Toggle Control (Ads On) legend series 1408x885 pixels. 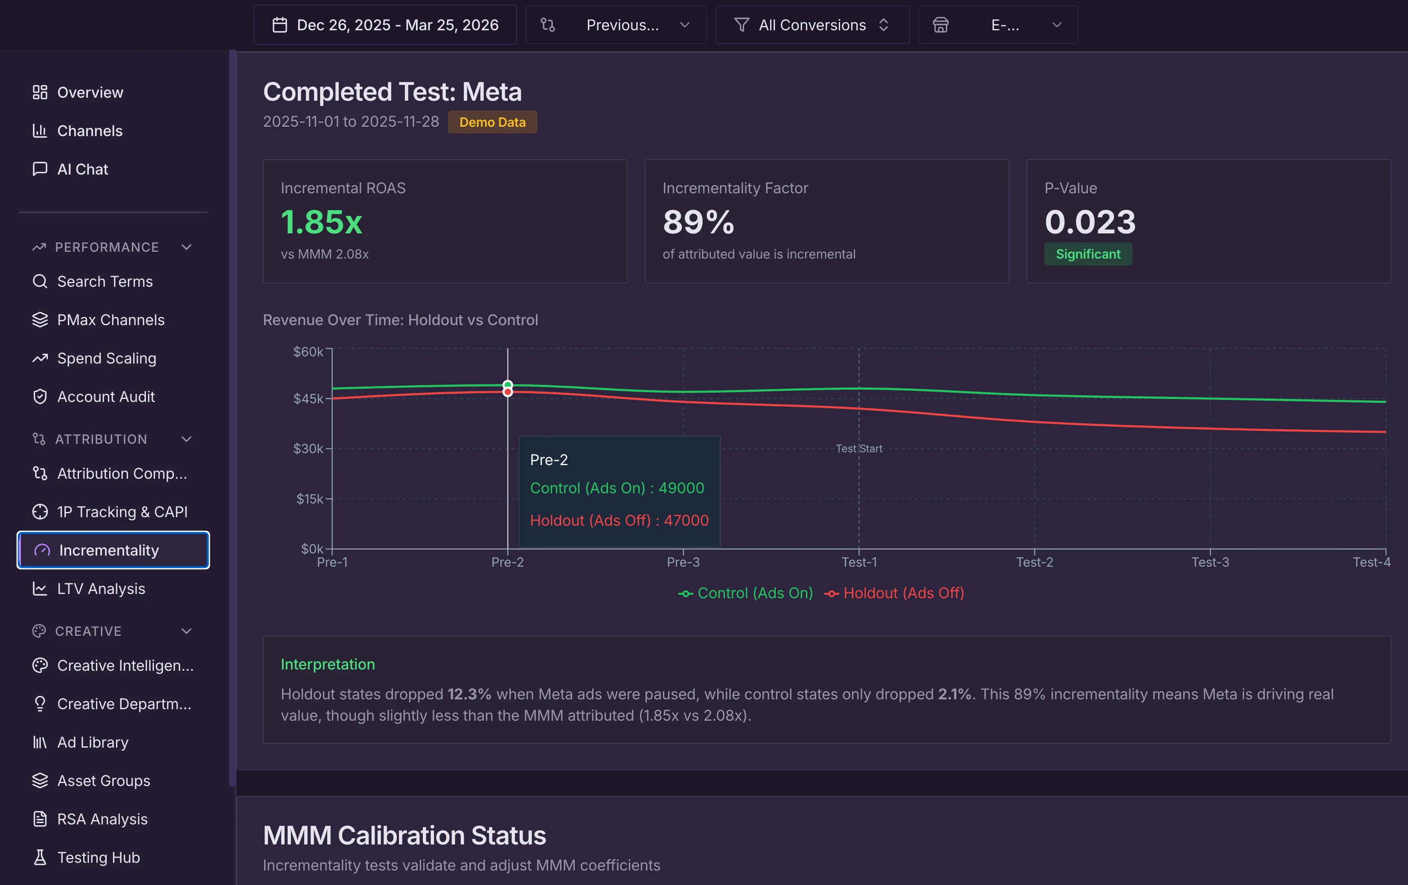coord(745,593)
